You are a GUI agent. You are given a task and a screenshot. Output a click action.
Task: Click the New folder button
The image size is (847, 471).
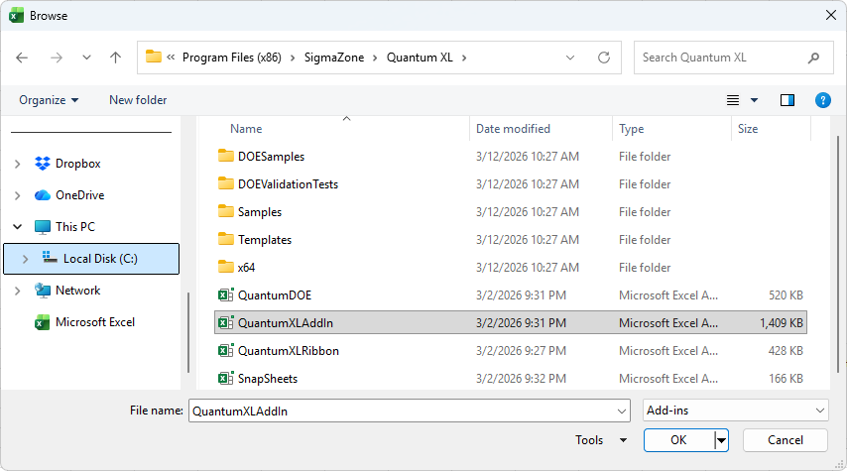pos(138,100)
